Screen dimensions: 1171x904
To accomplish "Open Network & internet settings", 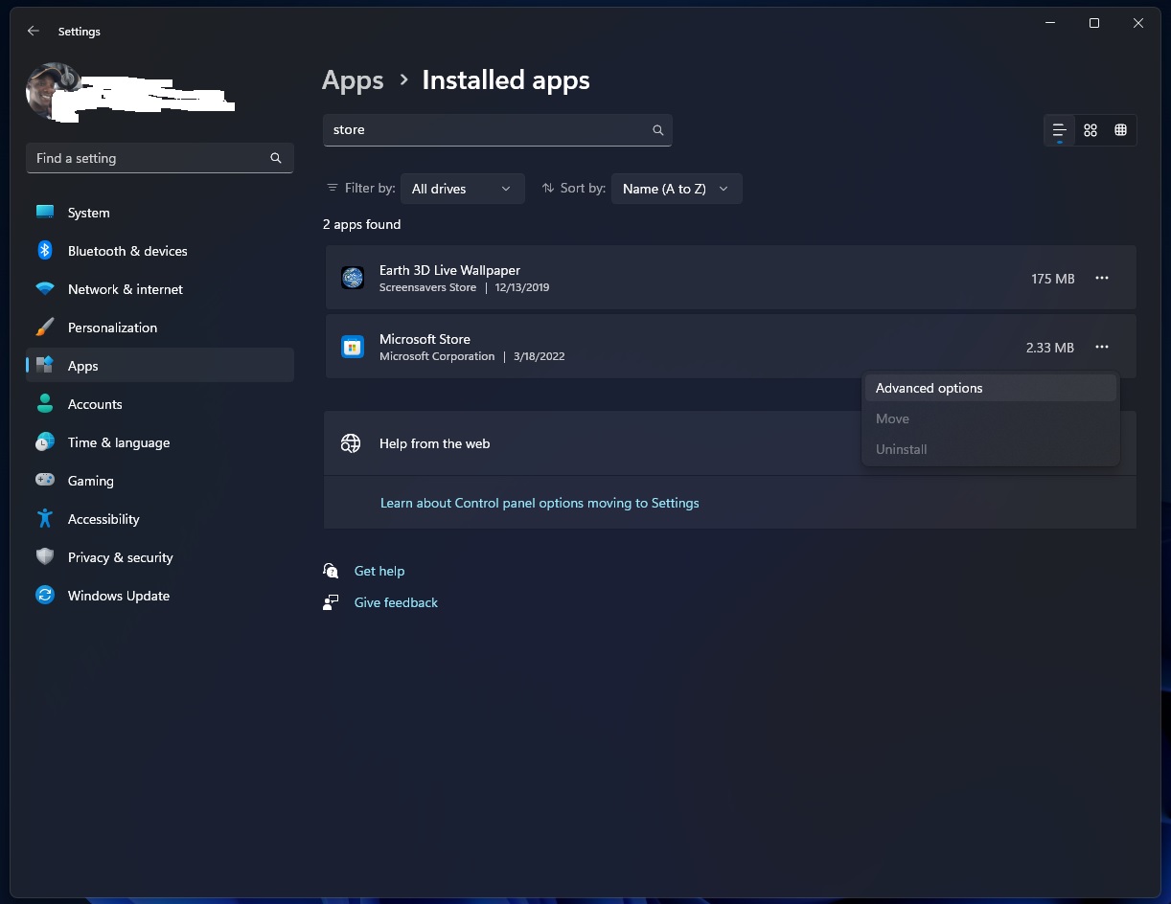I will tap(160, 289).
